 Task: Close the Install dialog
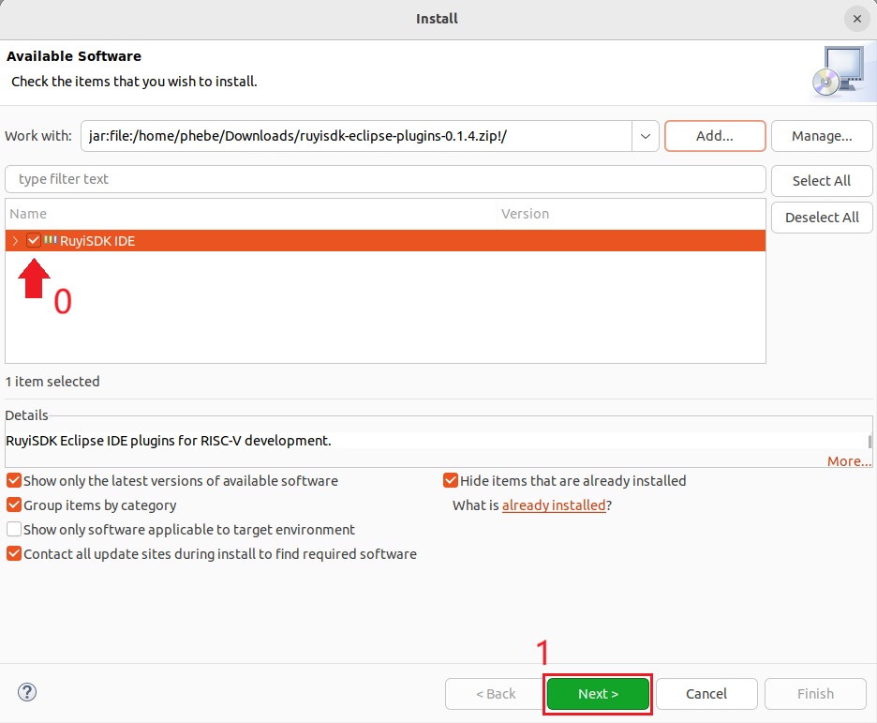click(857, 19)
